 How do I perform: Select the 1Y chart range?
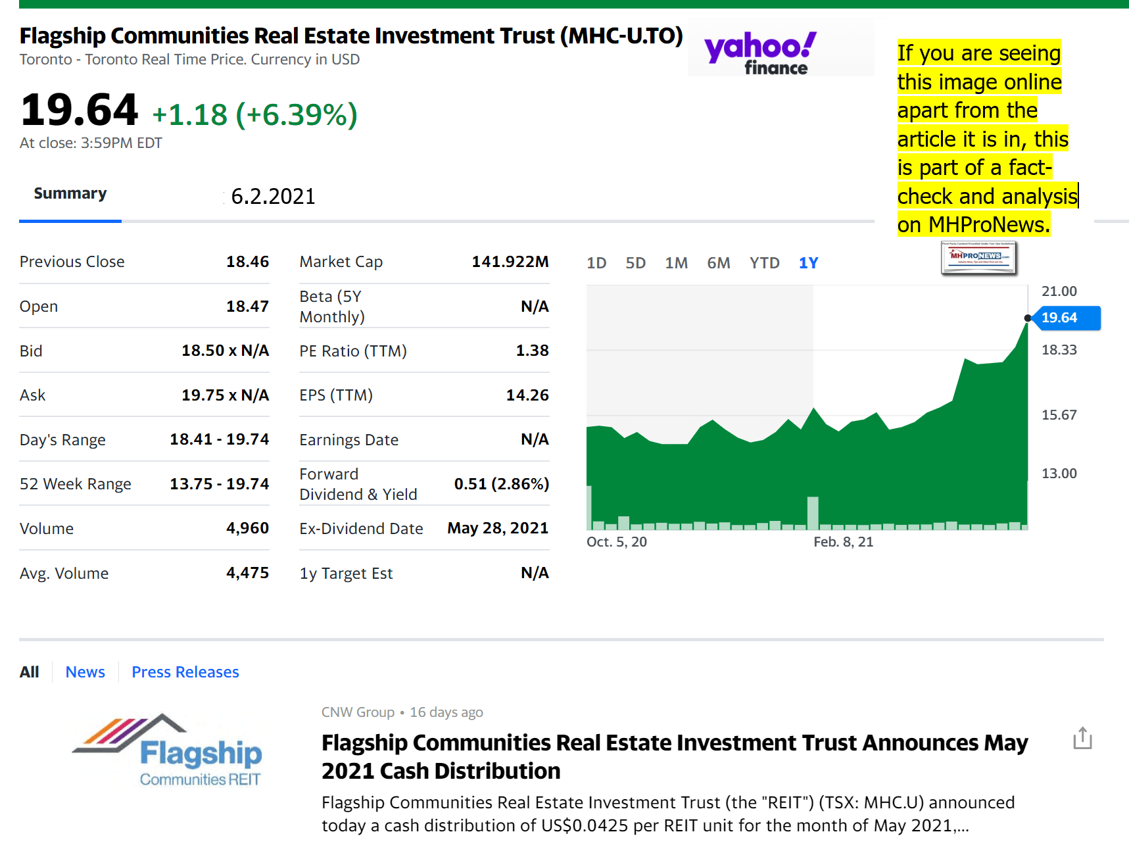coord(808,263)
